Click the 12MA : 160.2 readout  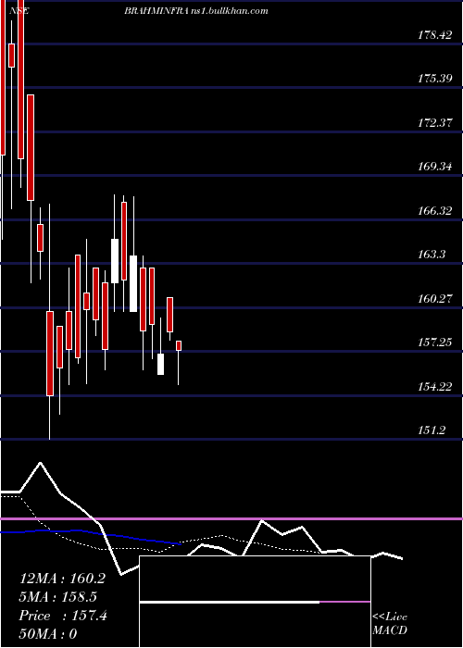point(62,579)
